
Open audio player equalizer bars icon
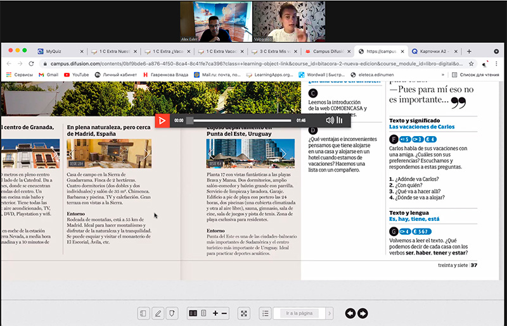coord(340,120)
